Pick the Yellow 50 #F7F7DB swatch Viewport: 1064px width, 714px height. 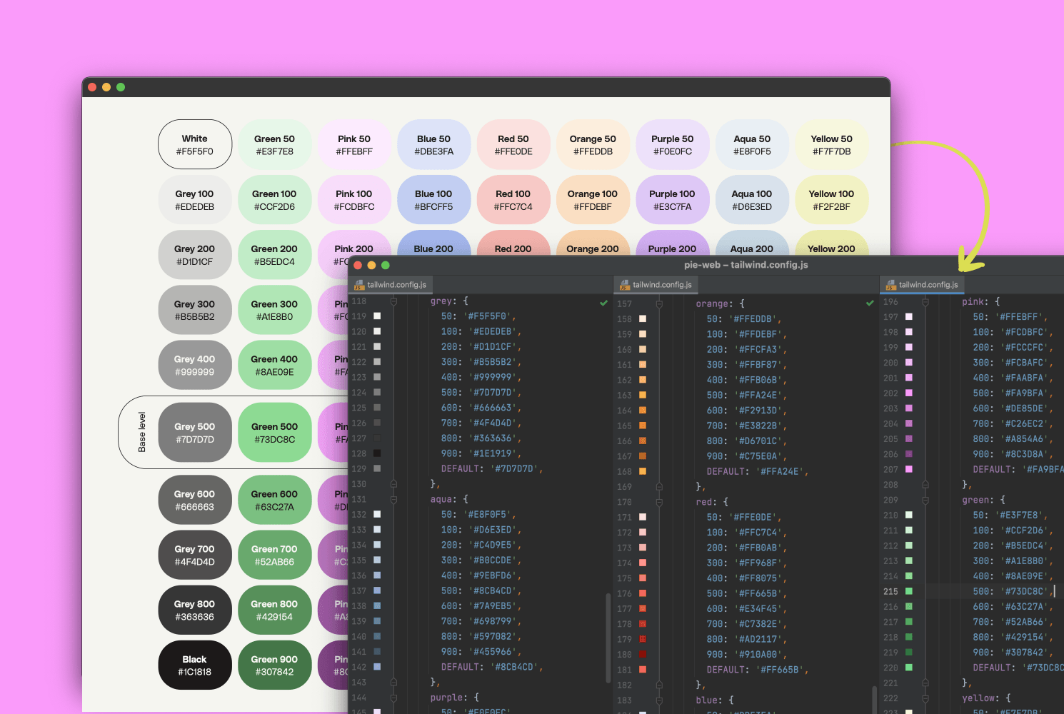[831, 145]
